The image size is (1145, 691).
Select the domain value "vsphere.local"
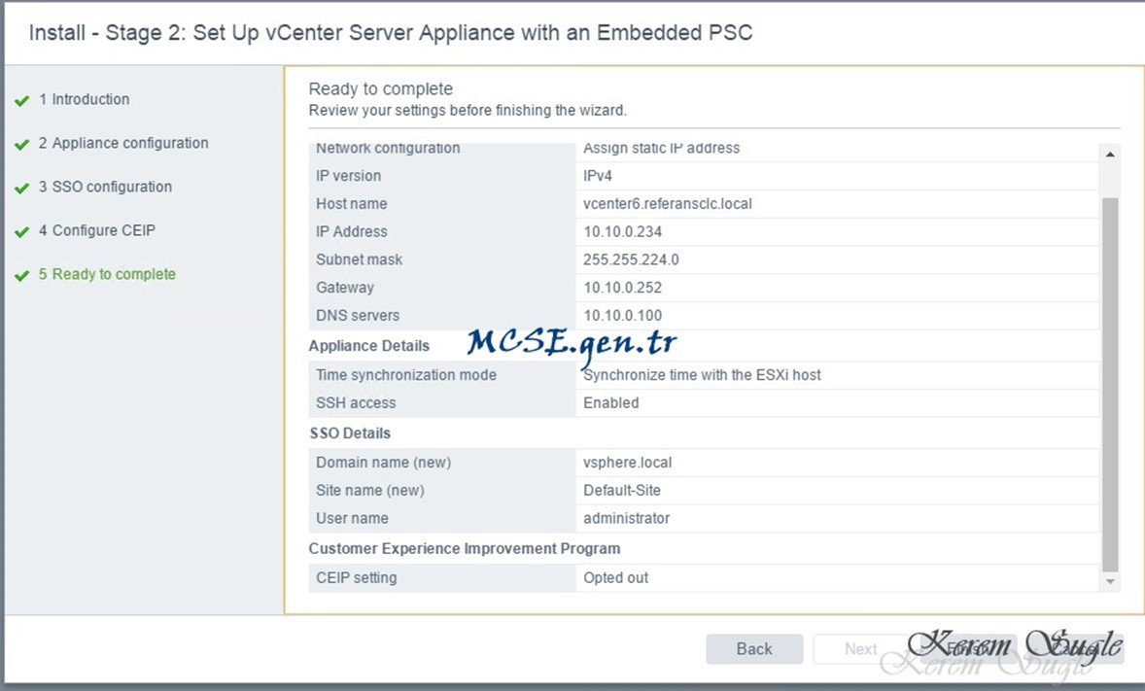[627, 463]
